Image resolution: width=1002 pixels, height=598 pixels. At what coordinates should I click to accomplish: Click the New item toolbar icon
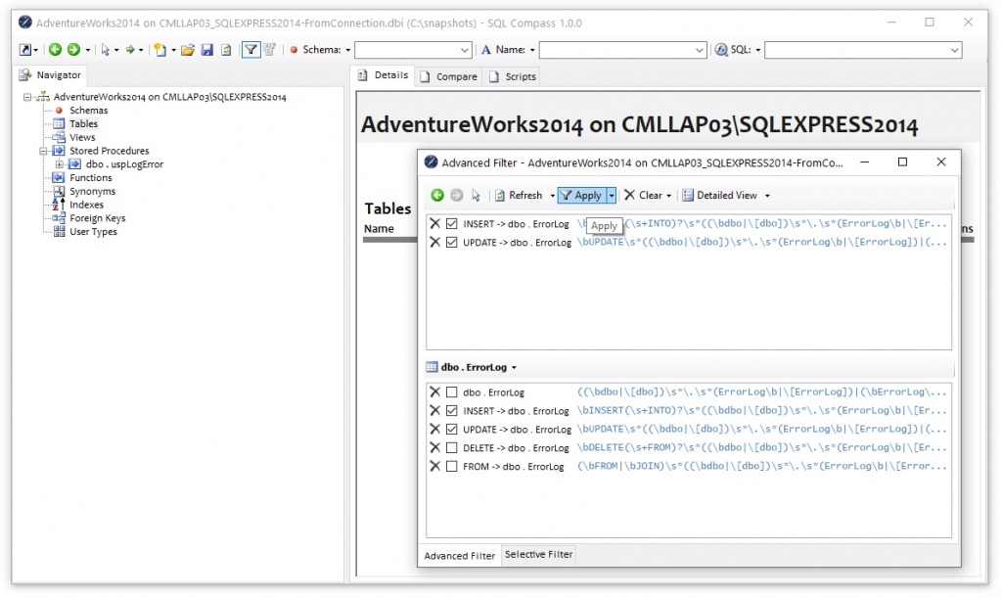pyautogui.click(x=159, y=49)
